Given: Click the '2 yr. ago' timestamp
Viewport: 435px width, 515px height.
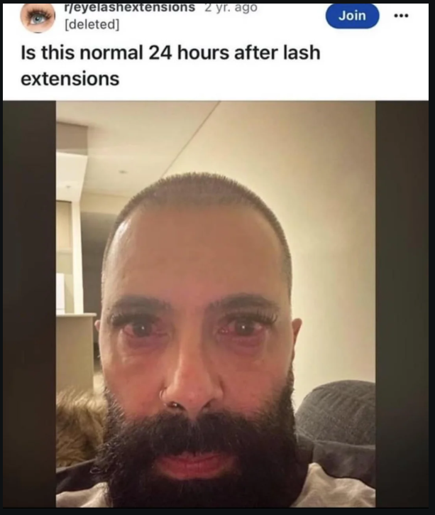Looking at the screenshot, I should coord(231,7).
